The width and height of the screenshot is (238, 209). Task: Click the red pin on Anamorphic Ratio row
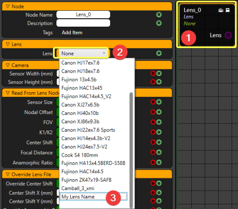click(x=153, y=163)
